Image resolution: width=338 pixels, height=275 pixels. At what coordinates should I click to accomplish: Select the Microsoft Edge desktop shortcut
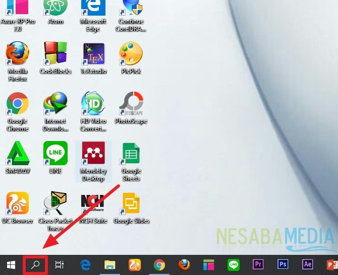click(93, 15)
